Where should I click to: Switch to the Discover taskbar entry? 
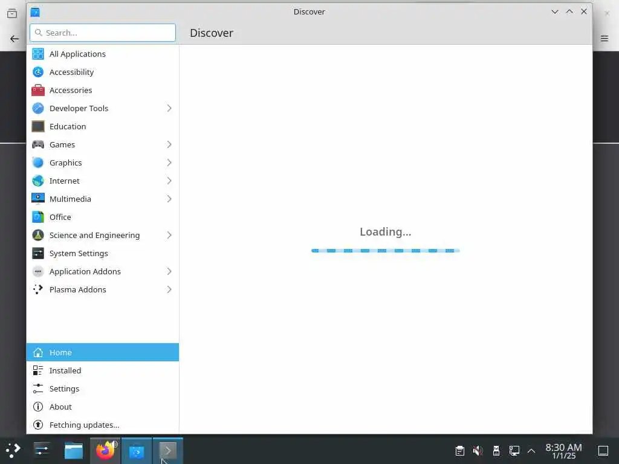[x=137, y=451]
